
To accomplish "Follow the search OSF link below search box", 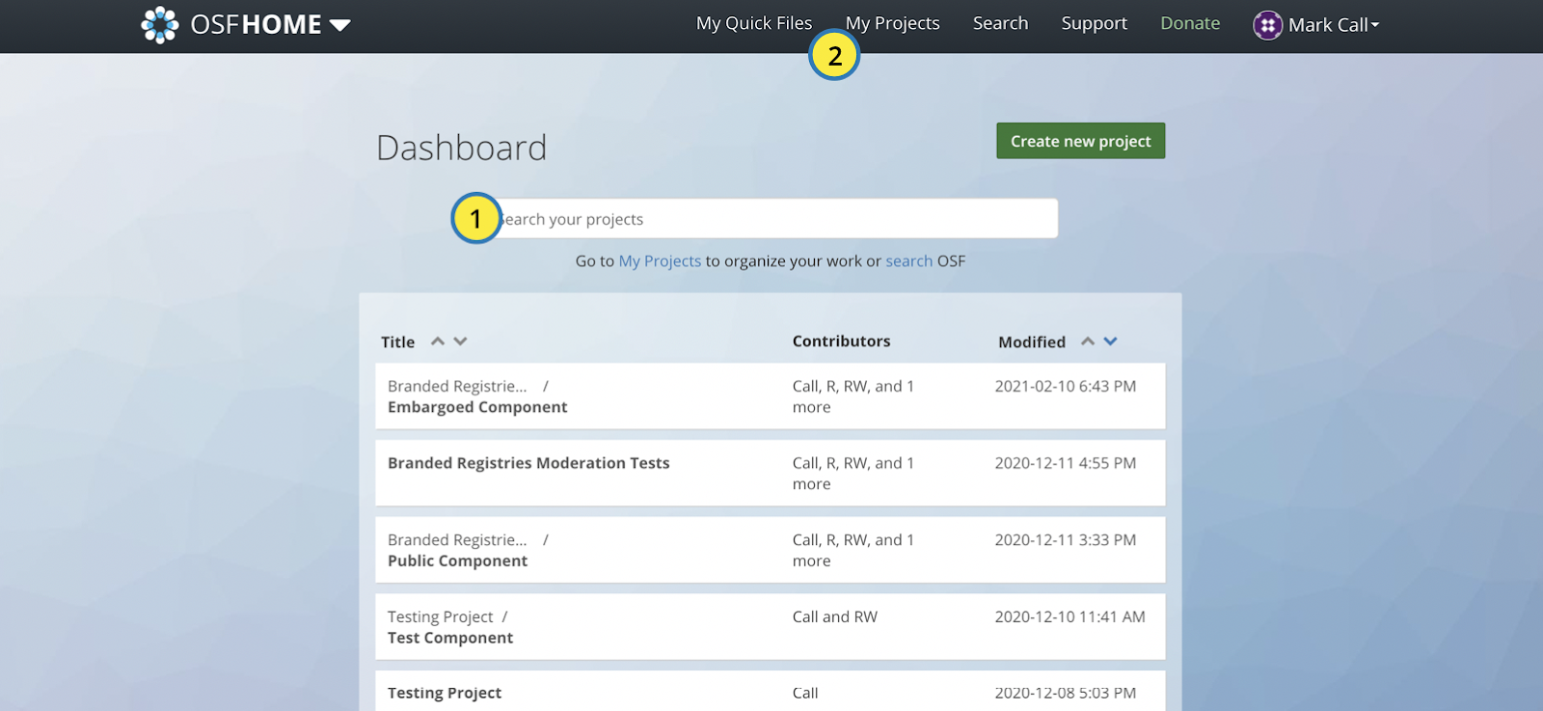I will pyautogui.click(x=908, y=261).
